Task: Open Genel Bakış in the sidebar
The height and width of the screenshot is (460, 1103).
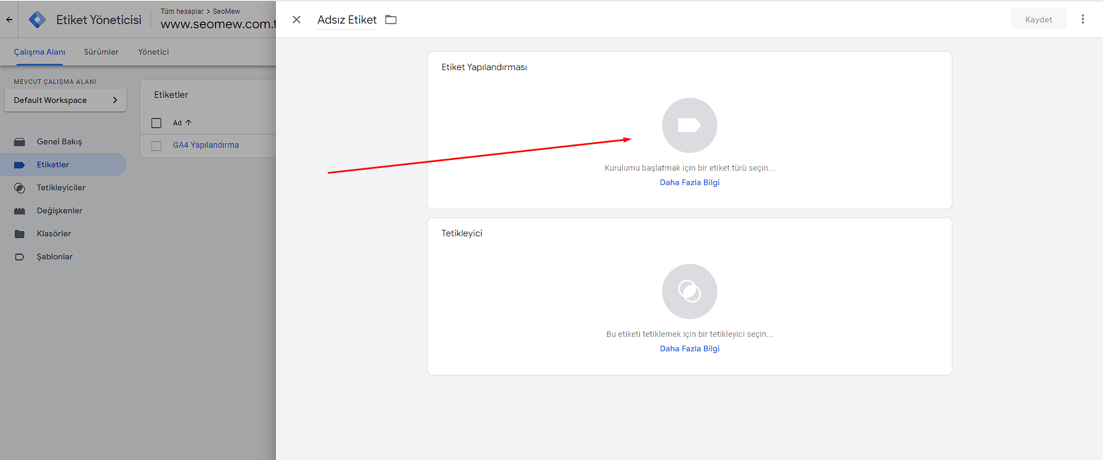Action: pyautogui.click(x=59, y=141)
